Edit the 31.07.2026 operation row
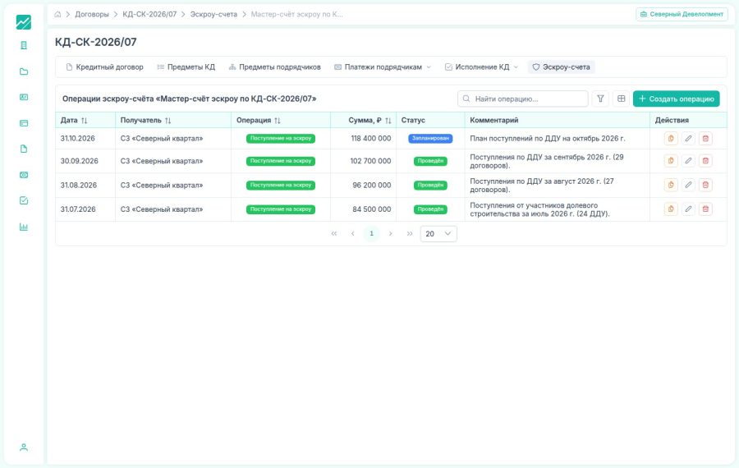Screen dimensions: 739x468 [x=688, y=209]
